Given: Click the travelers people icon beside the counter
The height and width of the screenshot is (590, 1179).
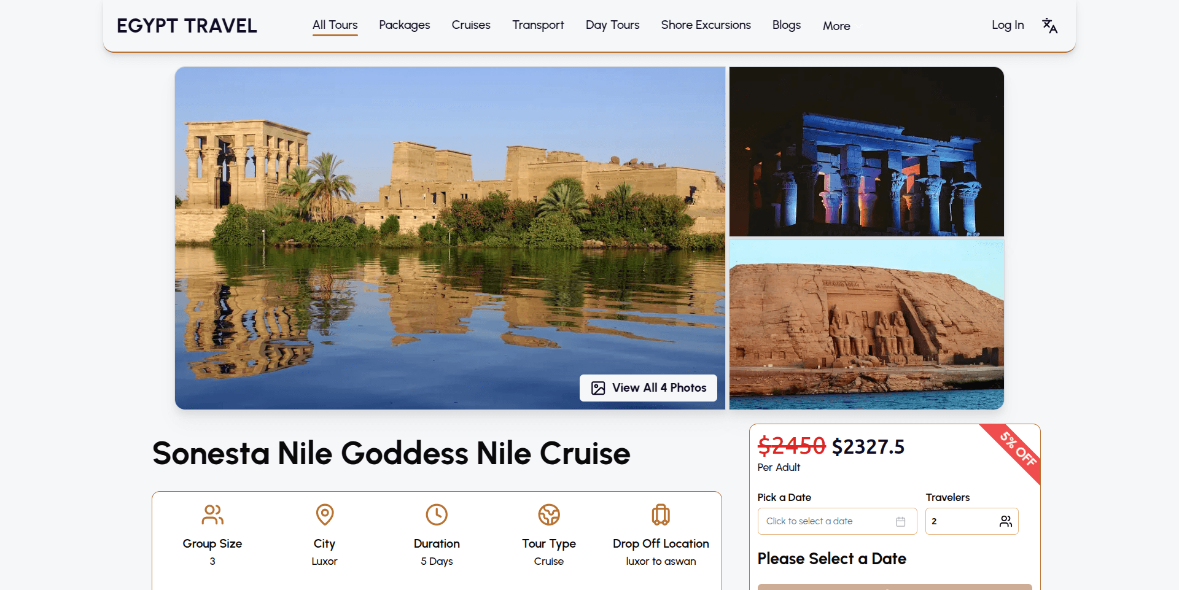Looking at the screenshot, I should pyautogui.click(x=1005, y=521).
